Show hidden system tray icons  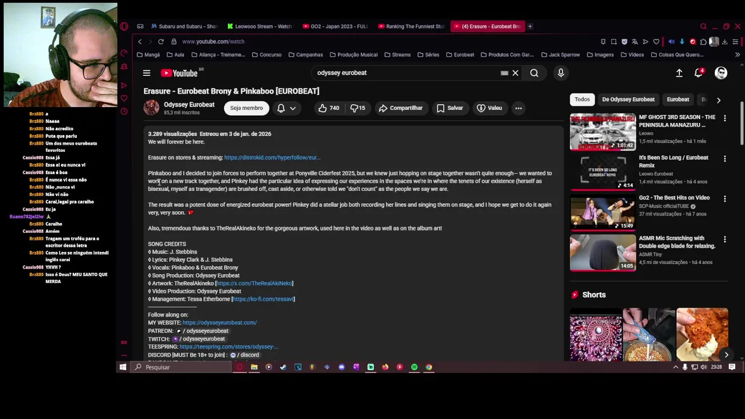pos(675,367)
